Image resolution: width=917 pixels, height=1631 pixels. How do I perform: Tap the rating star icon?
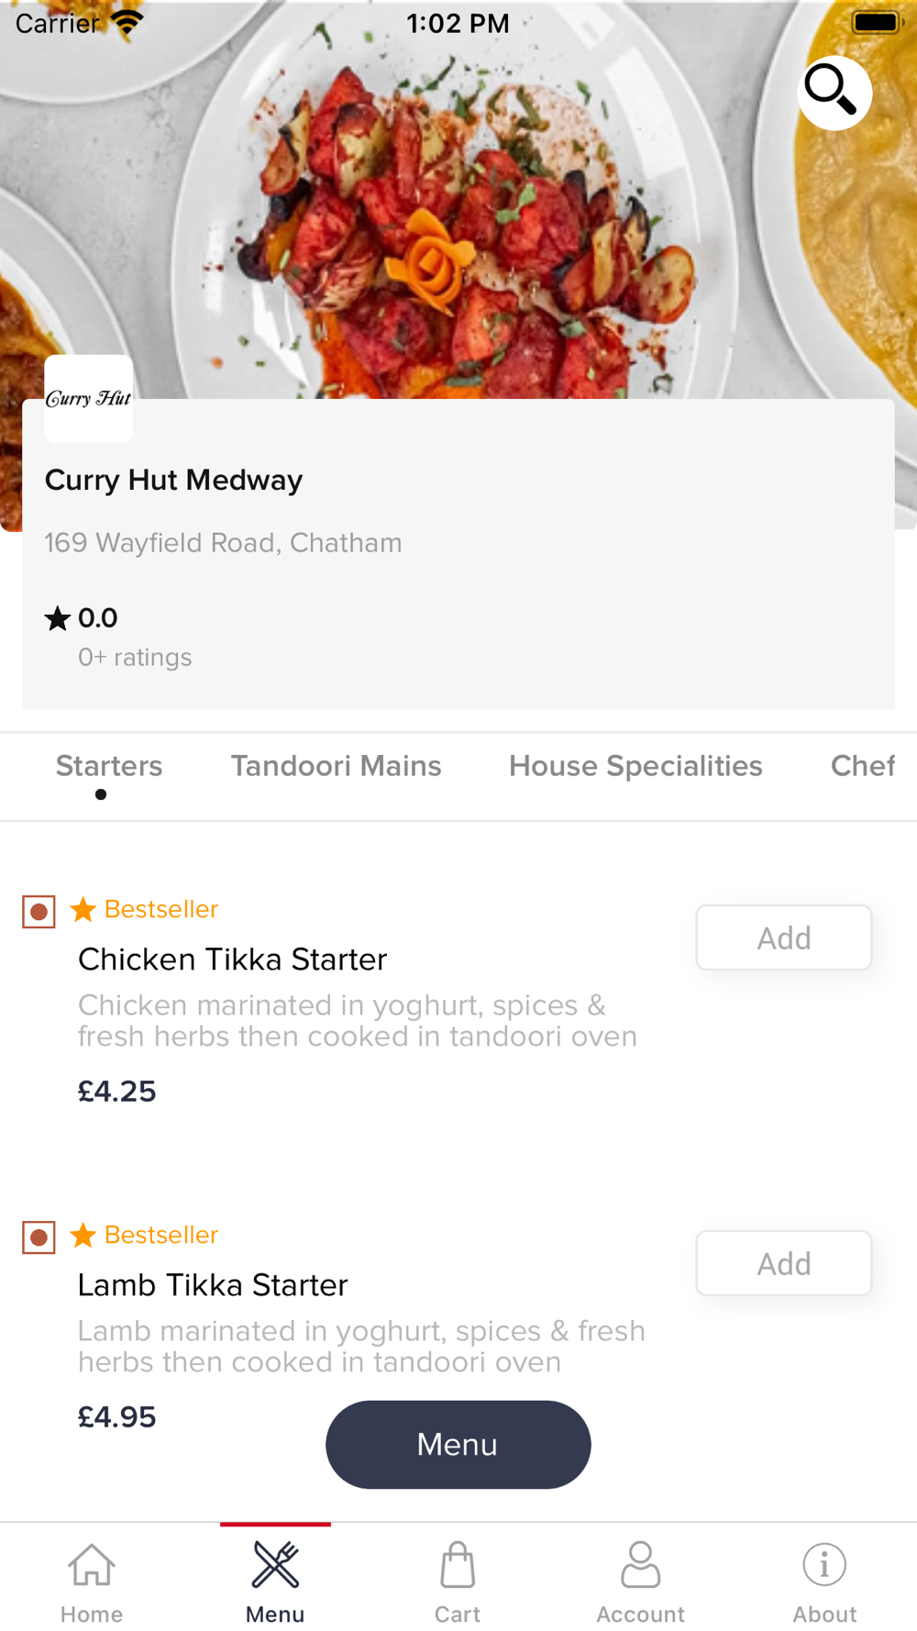(x=57, y=619)
